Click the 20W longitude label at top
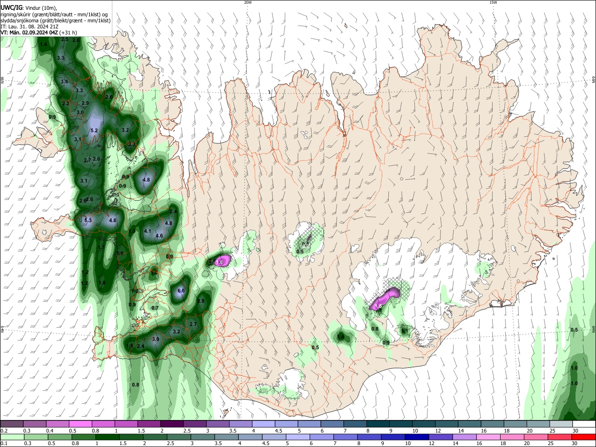596x447 pixels. tap(248, 2)
